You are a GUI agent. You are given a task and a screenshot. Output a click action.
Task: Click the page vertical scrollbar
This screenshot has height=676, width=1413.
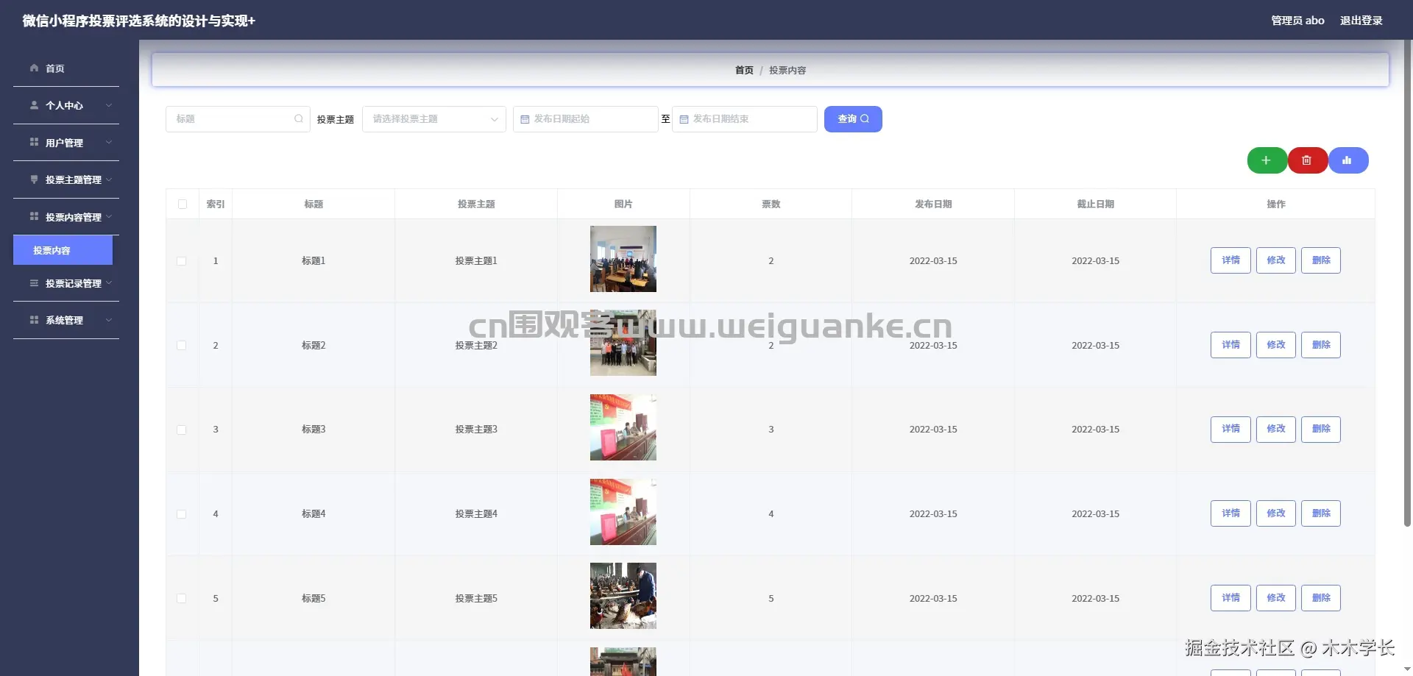click(1407, 283)
